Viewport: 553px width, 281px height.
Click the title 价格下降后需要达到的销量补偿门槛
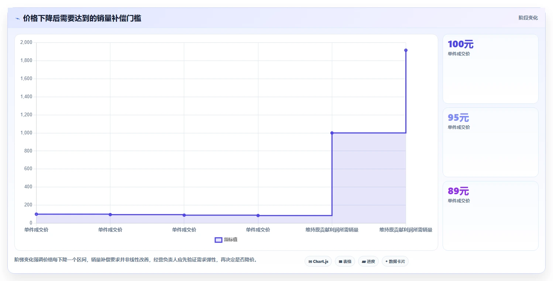(x=82, y=18)
